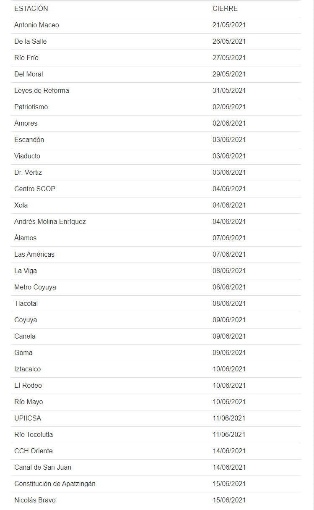Click the Las Américas station name
The width and height of the screenshot is (314, 510).
coord(34,254)
